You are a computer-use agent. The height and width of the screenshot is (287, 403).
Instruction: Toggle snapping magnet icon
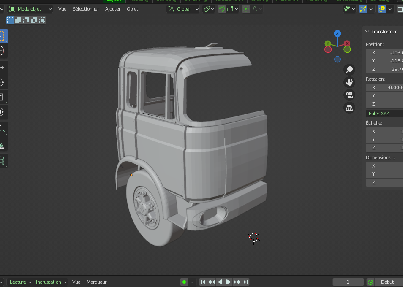[x=222, y=9]
